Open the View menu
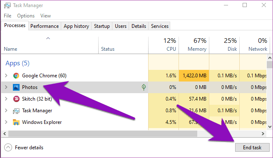Image resolution: width=273 pixels, height=158 pixels. tap(45, 16)
